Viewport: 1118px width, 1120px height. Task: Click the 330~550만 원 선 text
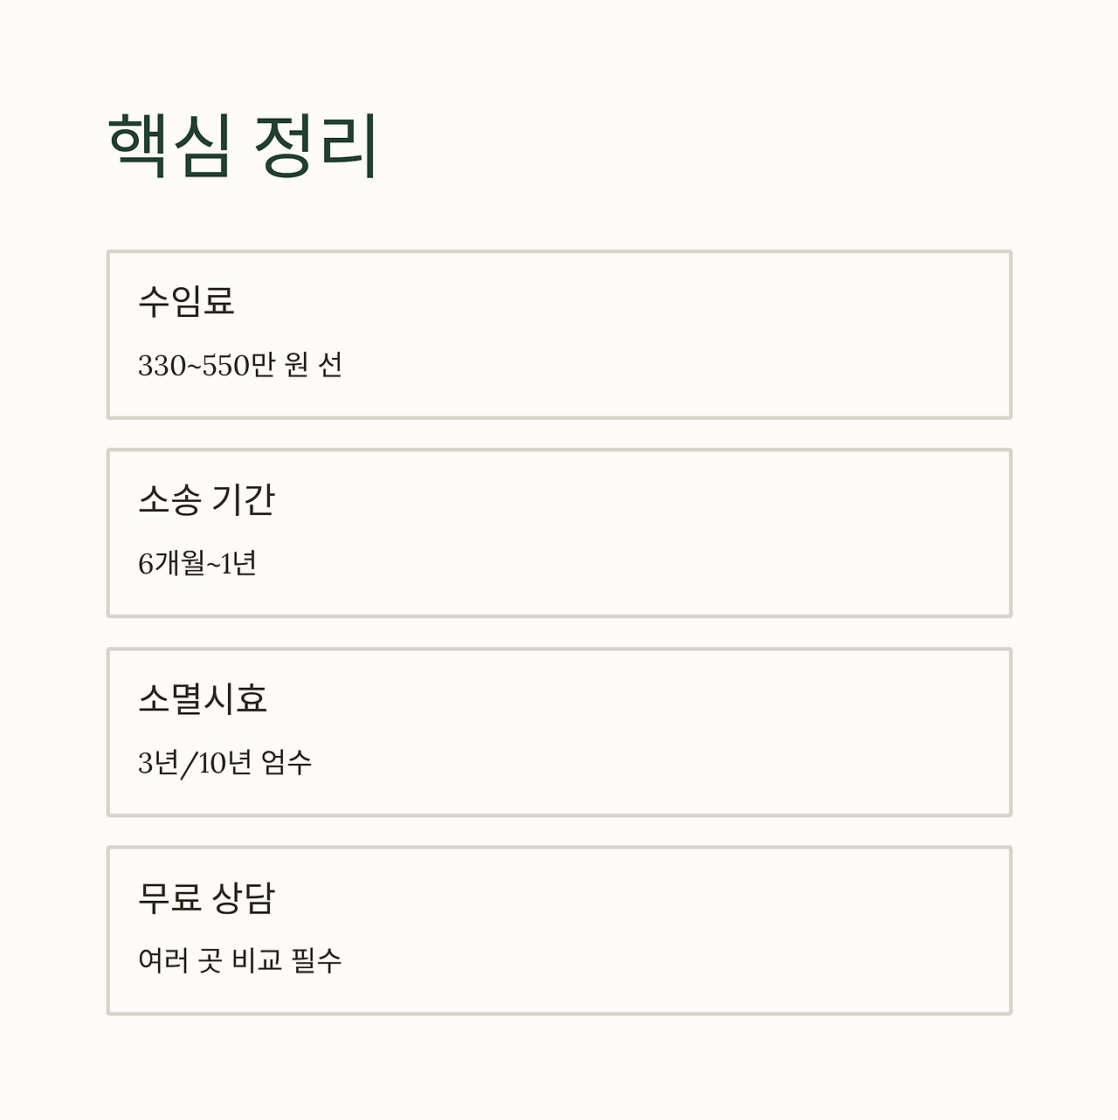(239, 365)
